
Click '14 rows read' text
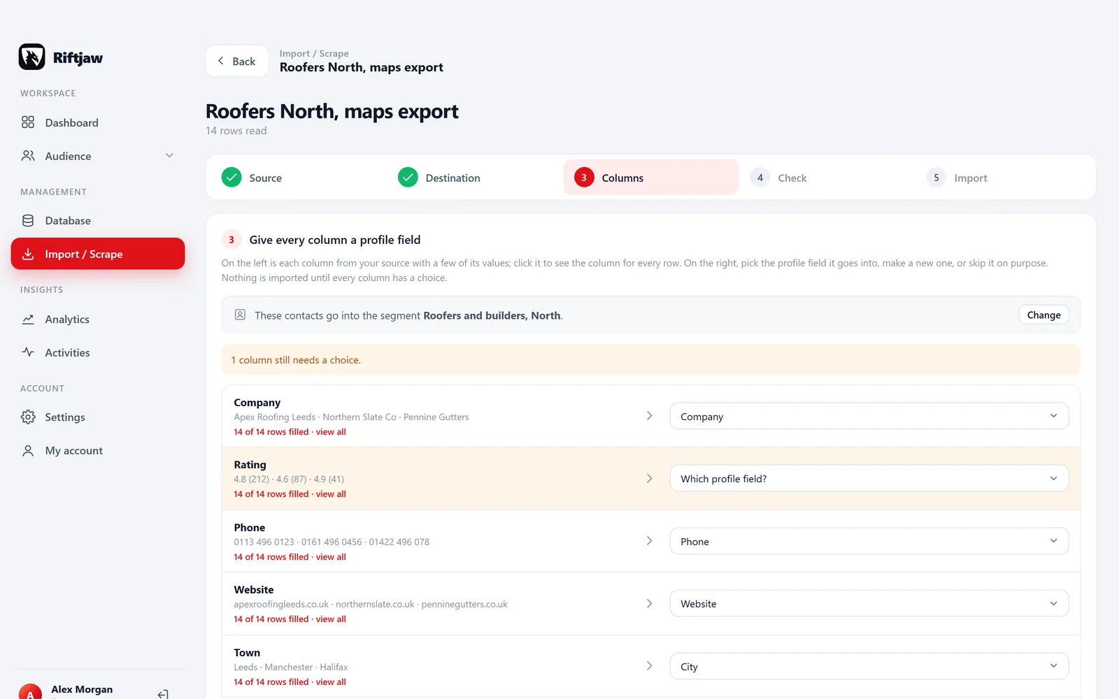tap(236, 131)
